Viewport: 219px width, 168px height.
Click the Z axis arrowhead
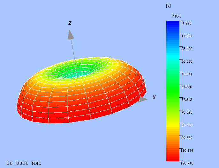(71, 35)
